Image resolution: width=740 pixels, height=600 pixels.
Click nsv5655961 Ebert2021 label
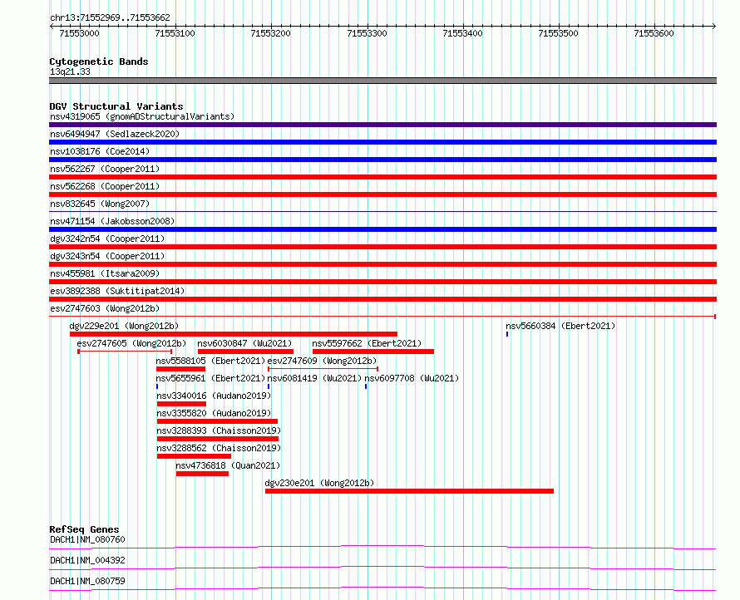point(210,378)
